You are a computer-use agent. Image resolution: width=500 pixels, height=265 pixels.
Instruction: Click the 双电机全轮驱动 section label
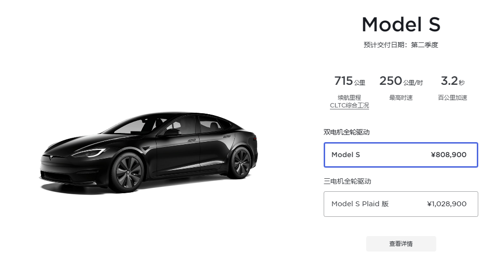[347, 132]
